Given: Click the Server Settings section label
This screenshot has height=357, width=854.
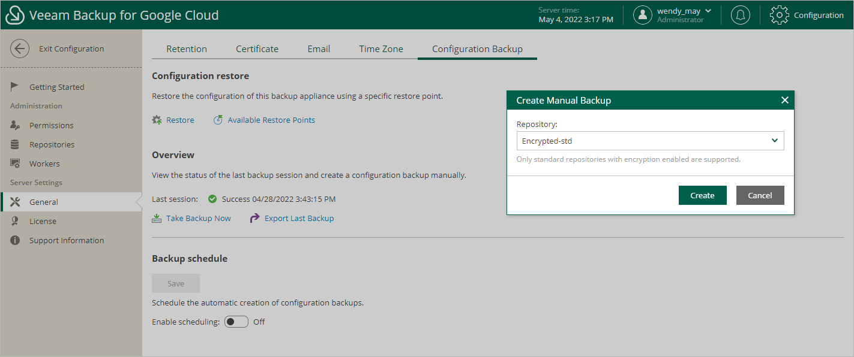Looking at the screenshot, I should [x=36, y=183].
